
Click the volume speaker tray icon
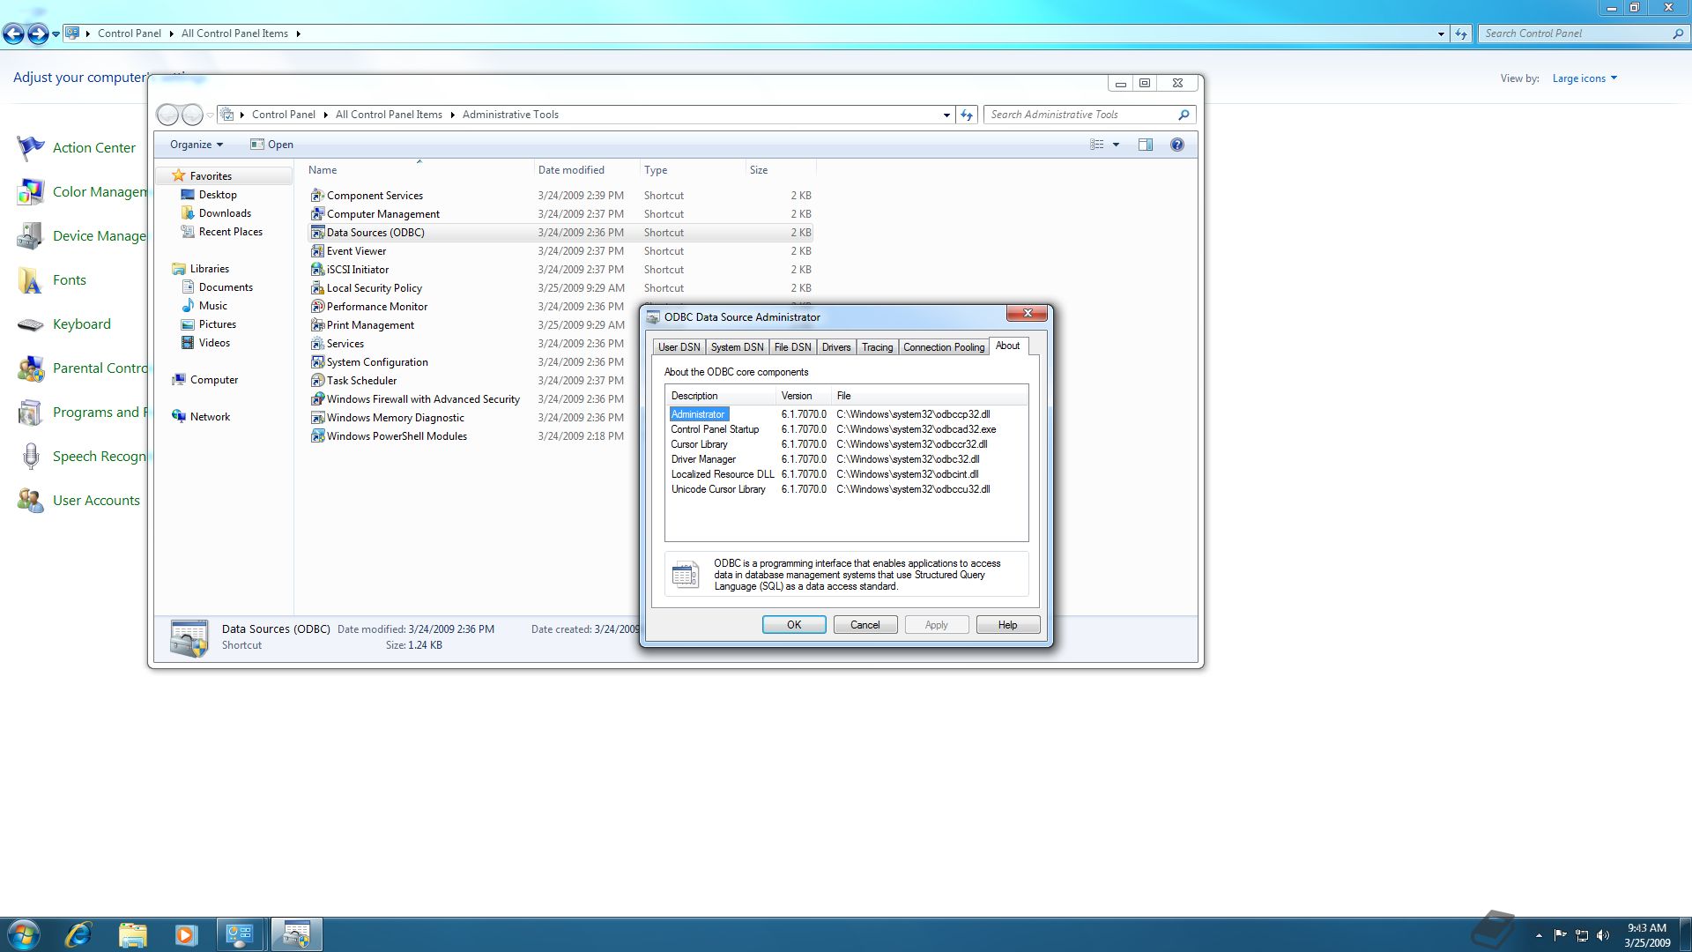[x=1603, y=935]
